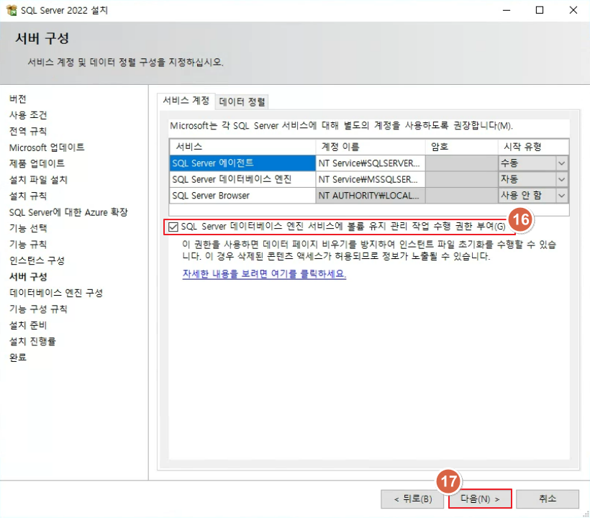Click the 전역 규칙 step in sidebar
This screenshot has width=590, height=518.
(x=28, y=131)
